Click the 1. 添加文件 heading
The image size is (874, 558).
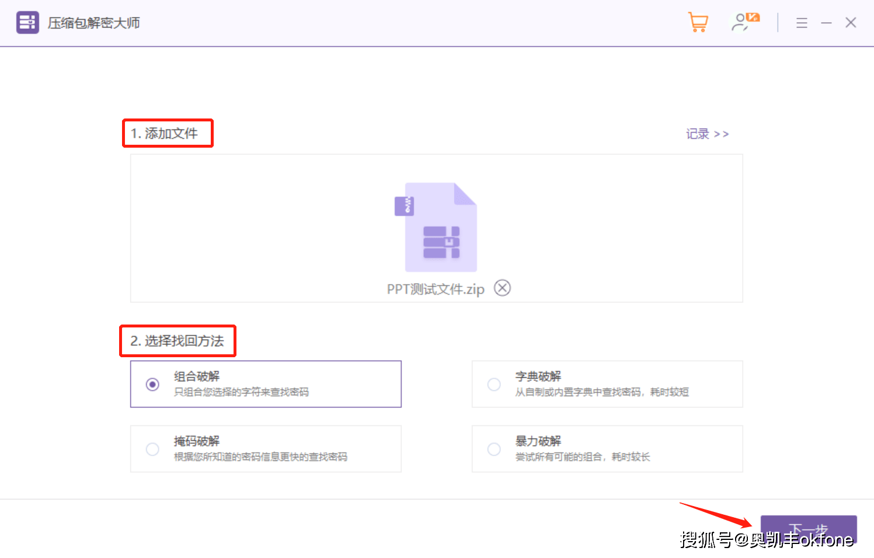164,133
